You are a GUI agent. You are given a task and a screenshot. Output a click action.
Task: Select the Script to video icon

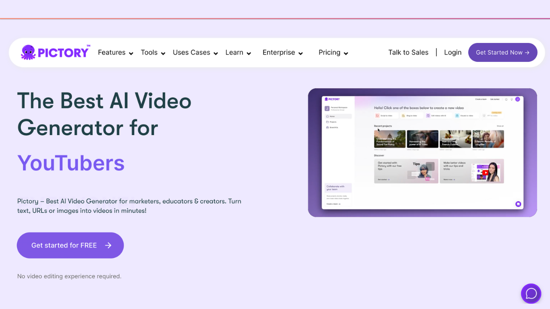(377, 115)
